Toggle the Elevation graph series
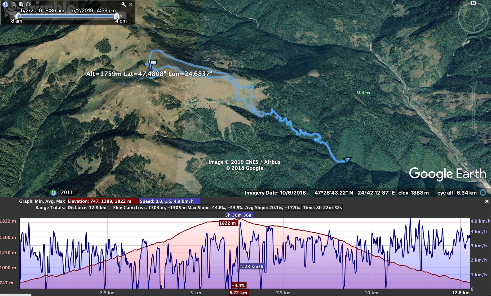The image size is (491, 296). [102, 201]
